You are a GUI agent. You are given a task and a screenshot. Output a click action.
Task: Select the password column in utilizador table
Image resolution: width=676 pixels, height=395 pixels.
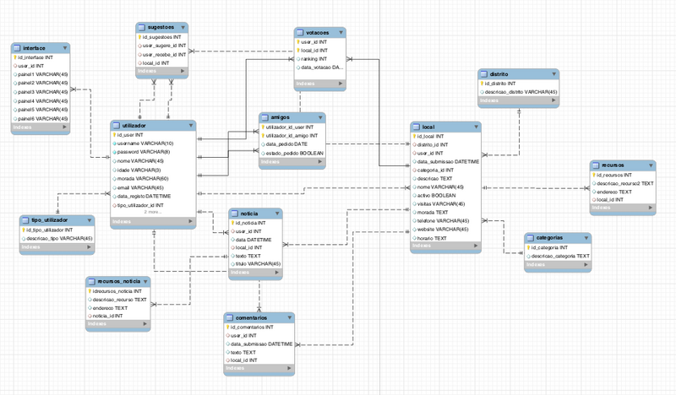145,152
